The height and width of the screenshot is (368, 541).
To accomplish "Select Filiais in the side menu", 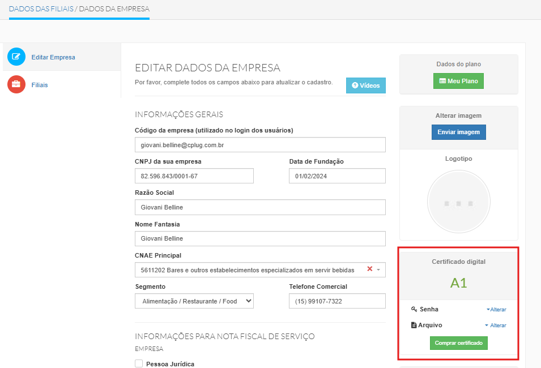I will (40, 85).
